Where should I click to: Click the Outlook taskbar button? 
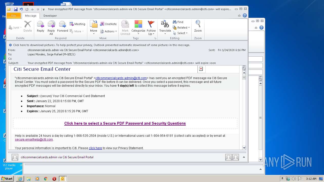point(63,179)
